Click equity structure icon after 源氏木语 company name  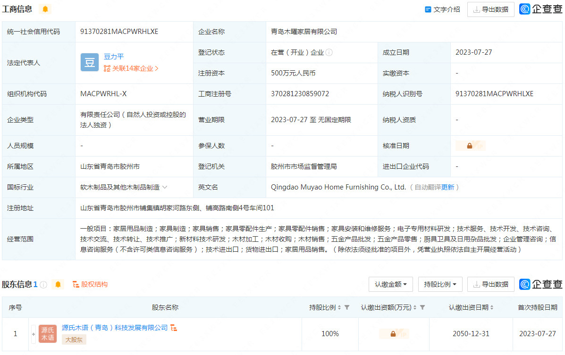tap(174, 328)
